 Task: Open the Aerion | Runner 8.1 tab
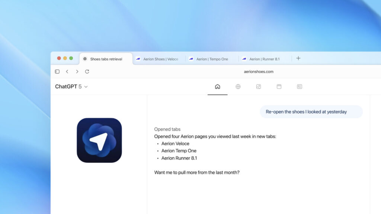coord(264,59)
